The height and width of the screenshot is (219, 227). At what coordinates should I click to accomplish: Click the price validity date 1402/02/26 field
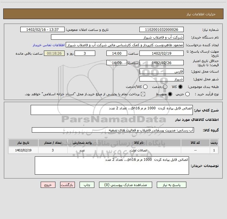point(162,63)
